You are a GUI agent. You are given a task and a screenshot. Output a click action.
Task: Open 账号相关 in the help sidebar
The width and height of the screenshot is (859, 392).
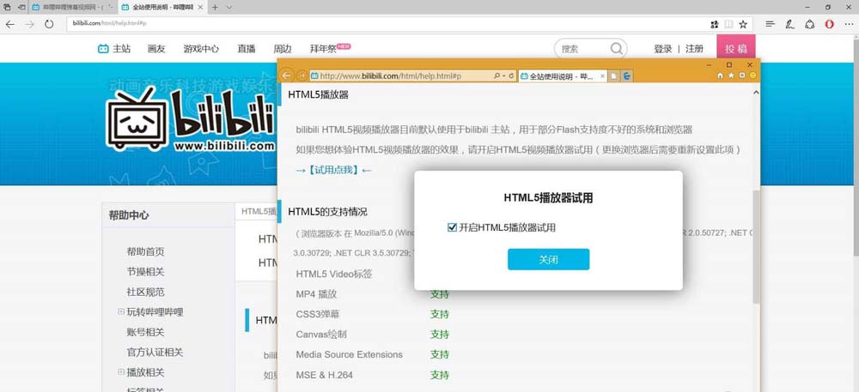[x=145, y=333]
